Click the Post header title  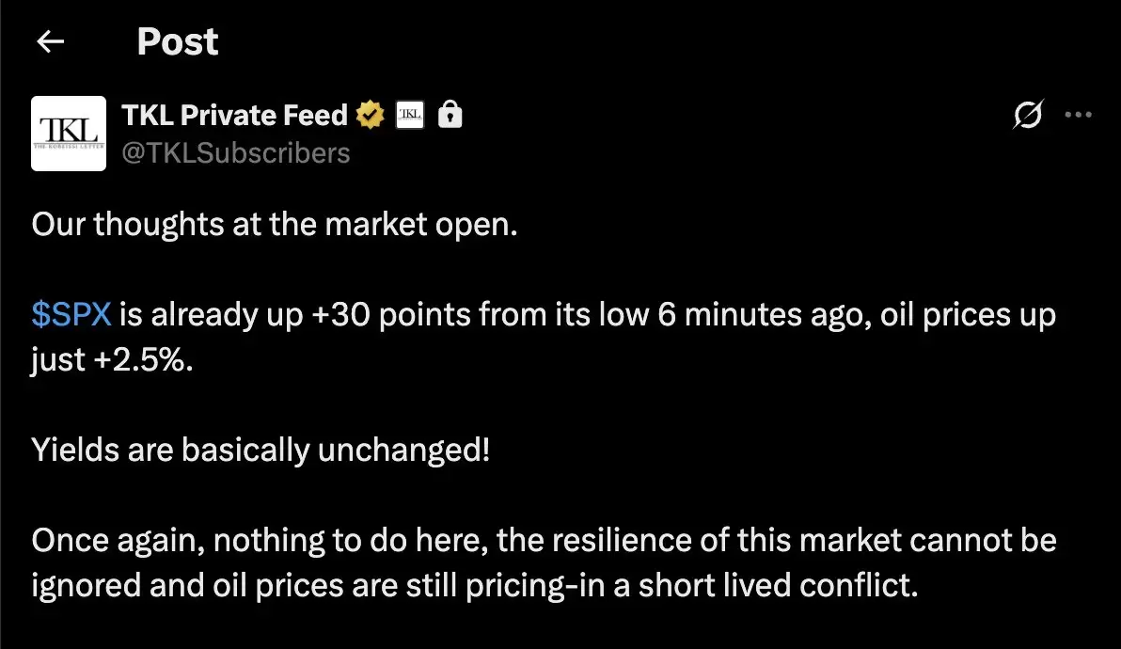[178, 41]
